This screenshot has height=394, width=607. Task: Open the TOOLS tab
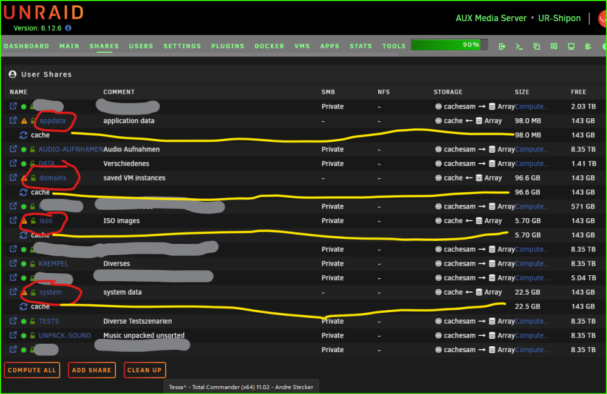[394, 46]
